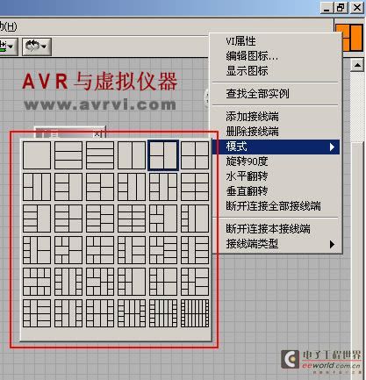Pick the fourth pattern in the fifth row
The image size is (366, 380).
click(x=132, y=282)
